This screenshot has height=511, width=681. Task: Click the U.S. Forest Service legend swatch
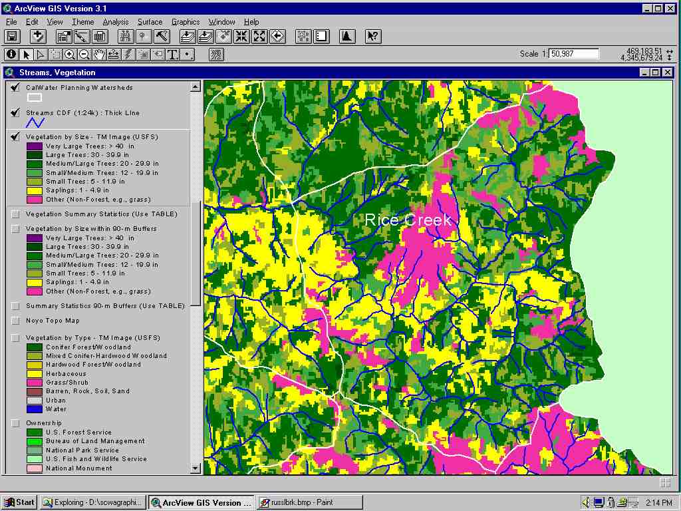point(35,432)
